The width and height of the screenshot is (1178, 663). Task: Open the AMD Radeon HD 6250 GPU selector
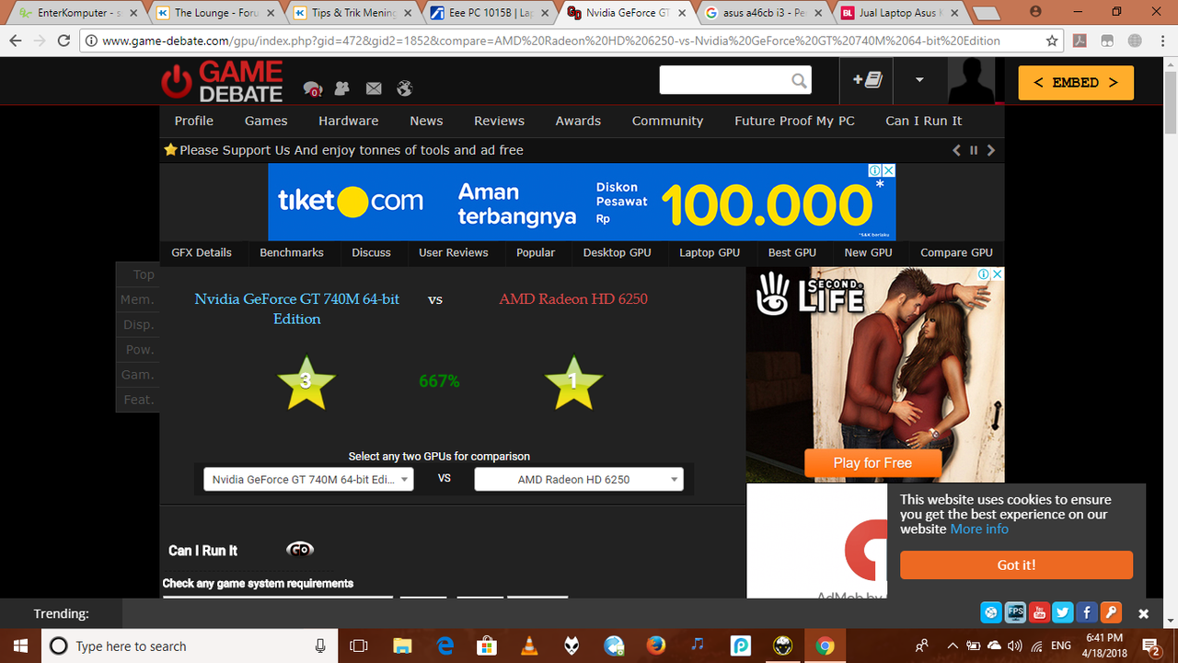[x=579, y=479]
